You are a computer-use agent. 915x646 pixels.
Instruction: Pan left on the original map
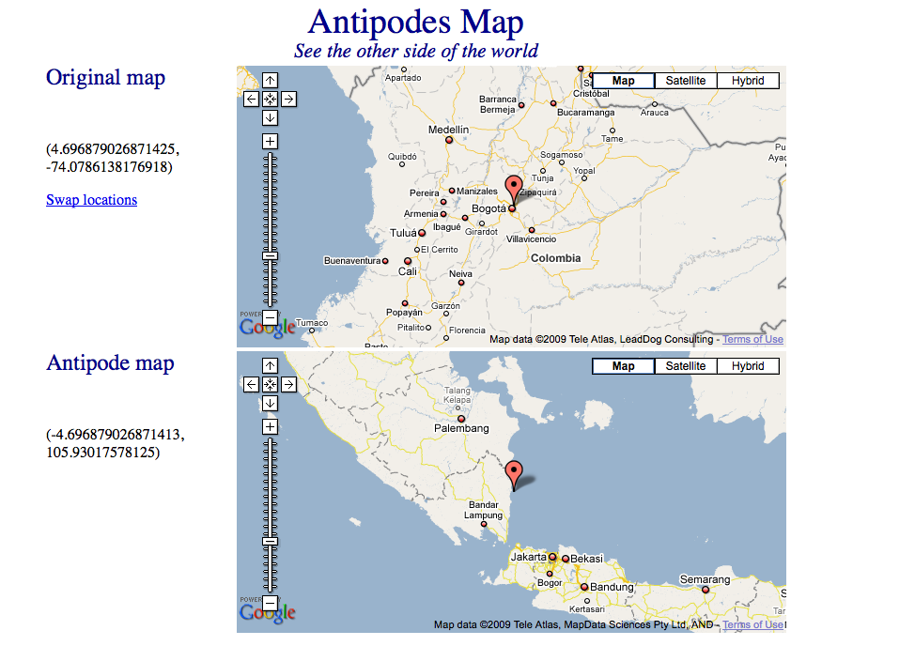[251, 99]
